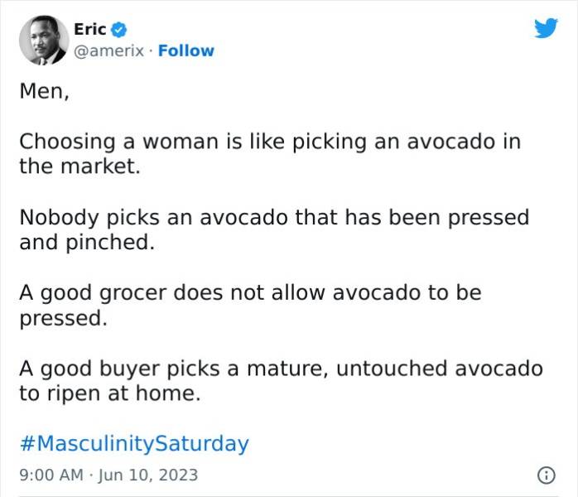Click the "A good buyer picks" line
Screen dimensions: 578x497
point(282,368)
